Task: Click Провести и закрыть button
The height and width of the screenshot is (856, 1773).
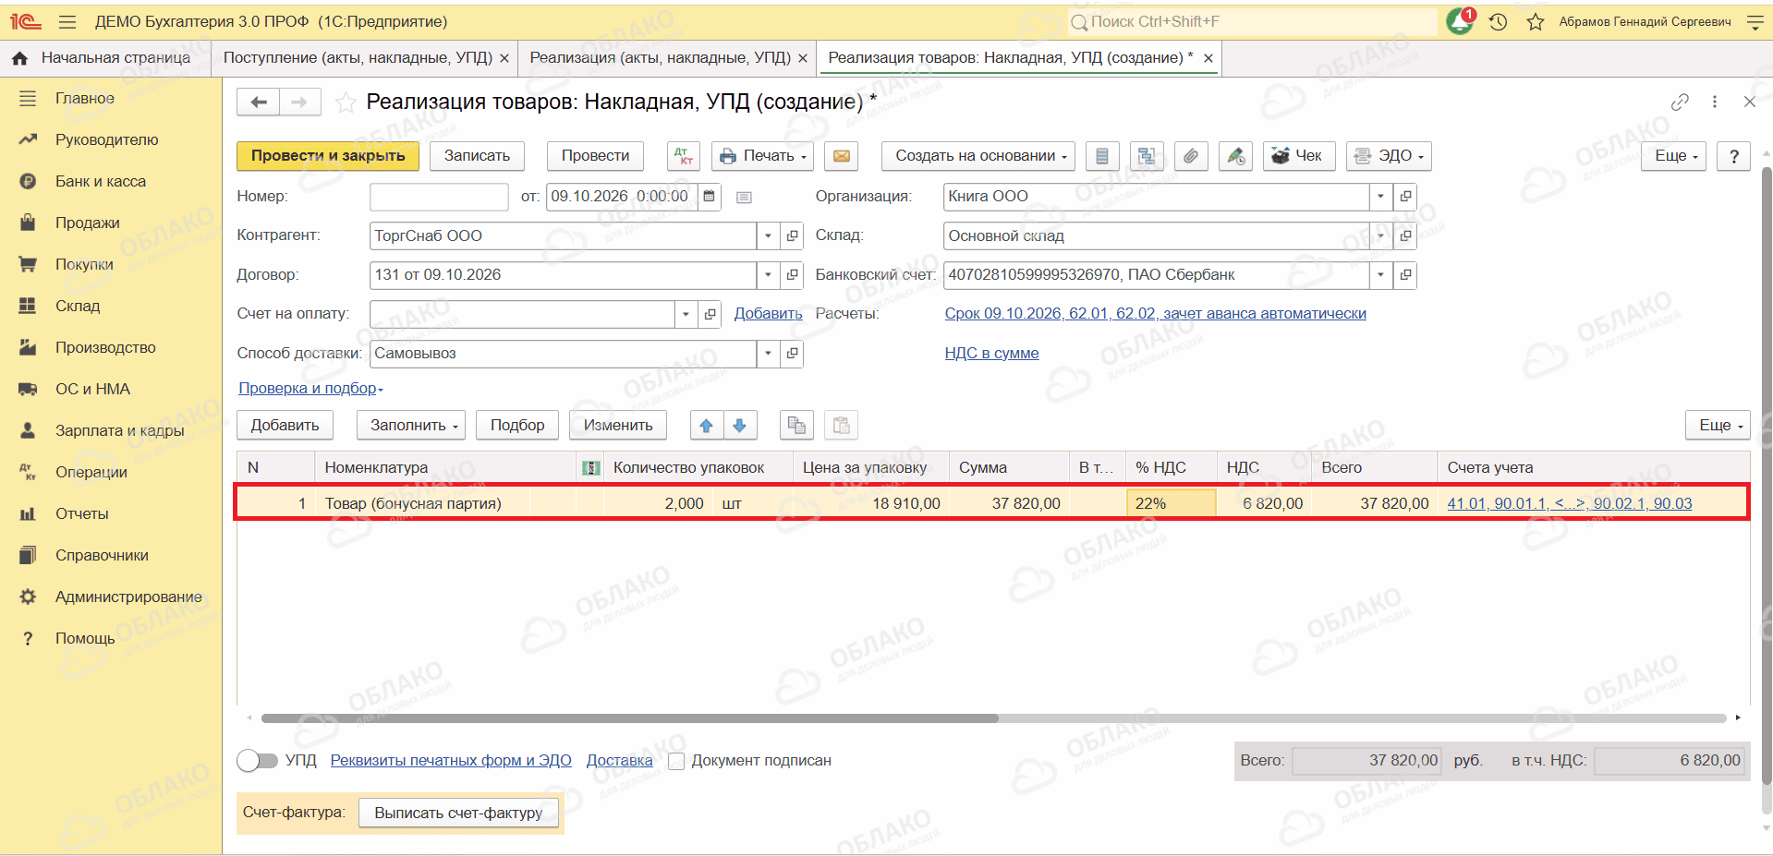Action: [x=328, y=156]
